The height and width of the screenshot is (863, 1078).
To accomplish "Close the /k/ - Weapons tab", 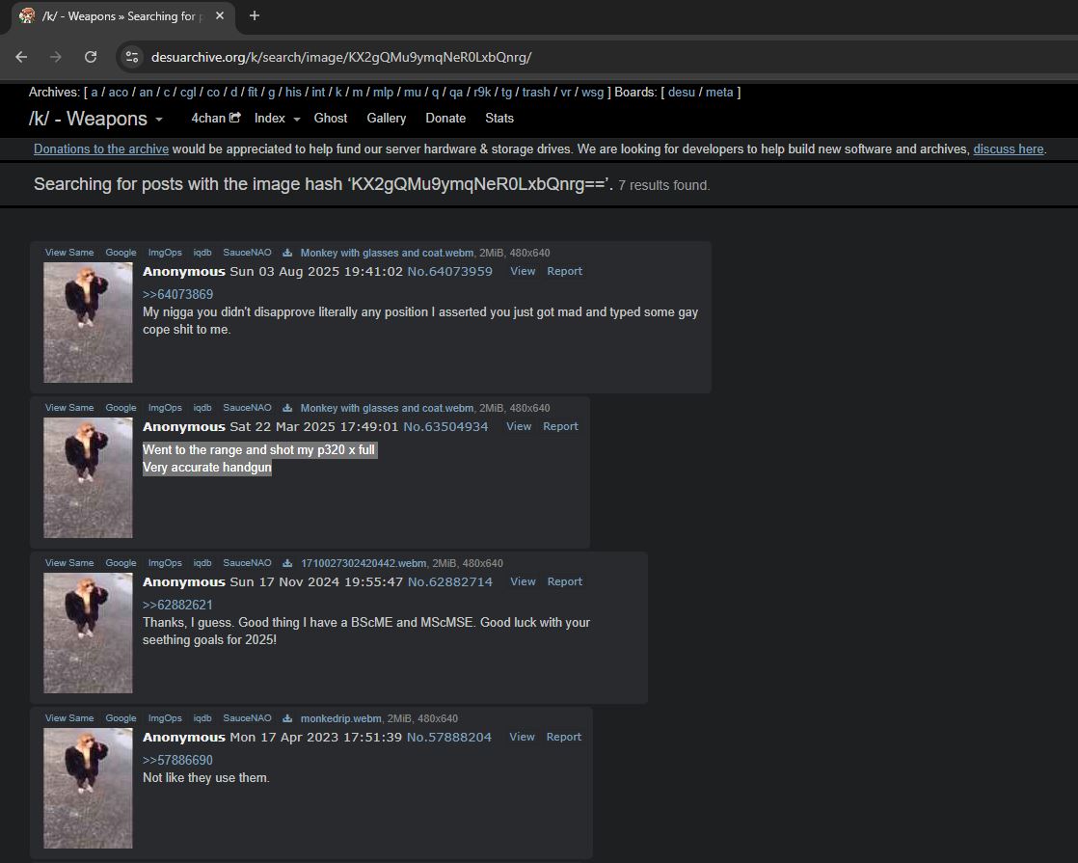I will (x=220, y=15).
